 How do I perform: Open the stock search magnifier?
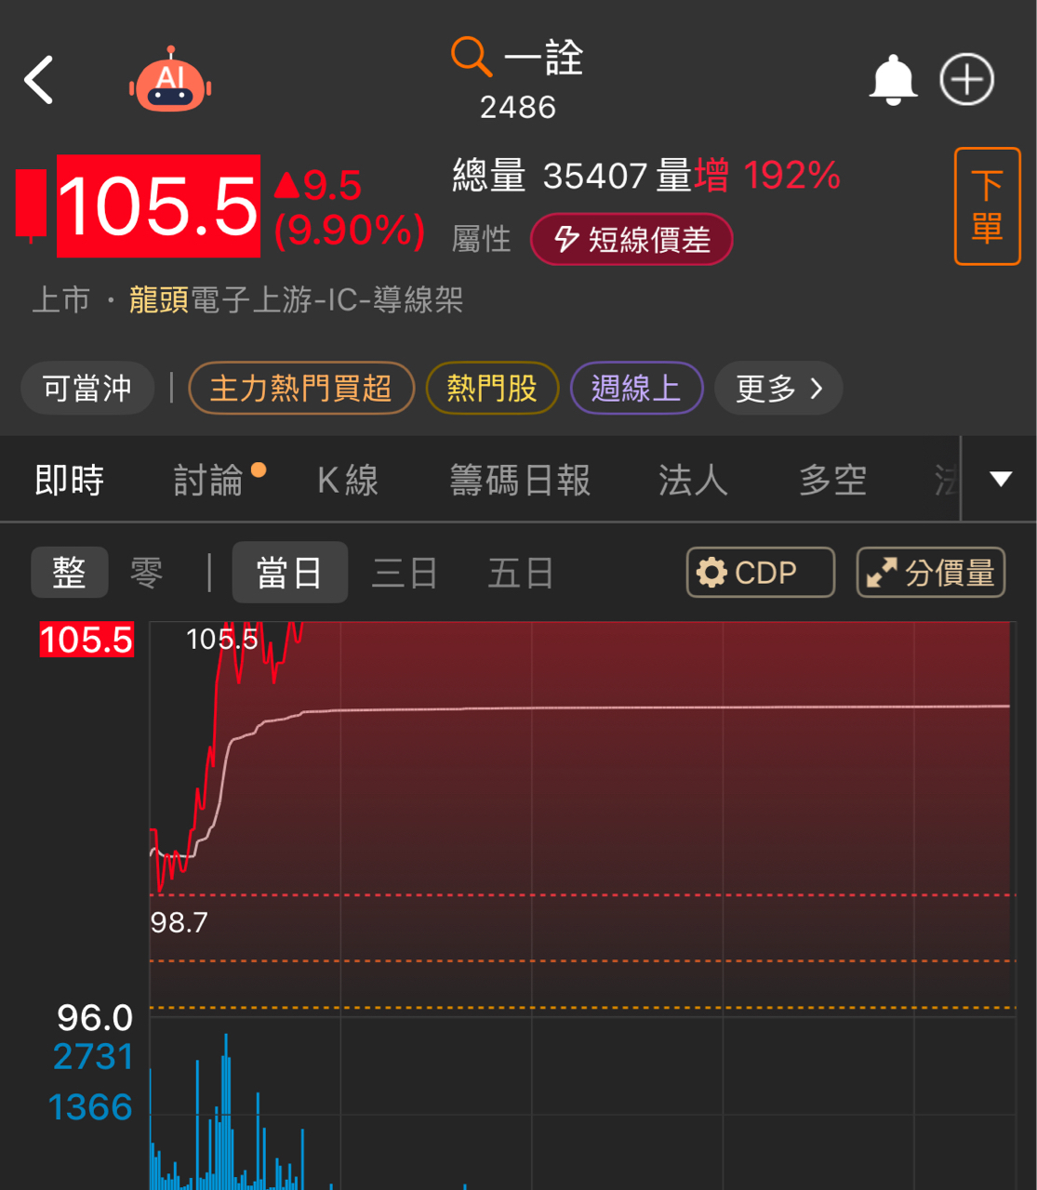(x=470, y=57)
